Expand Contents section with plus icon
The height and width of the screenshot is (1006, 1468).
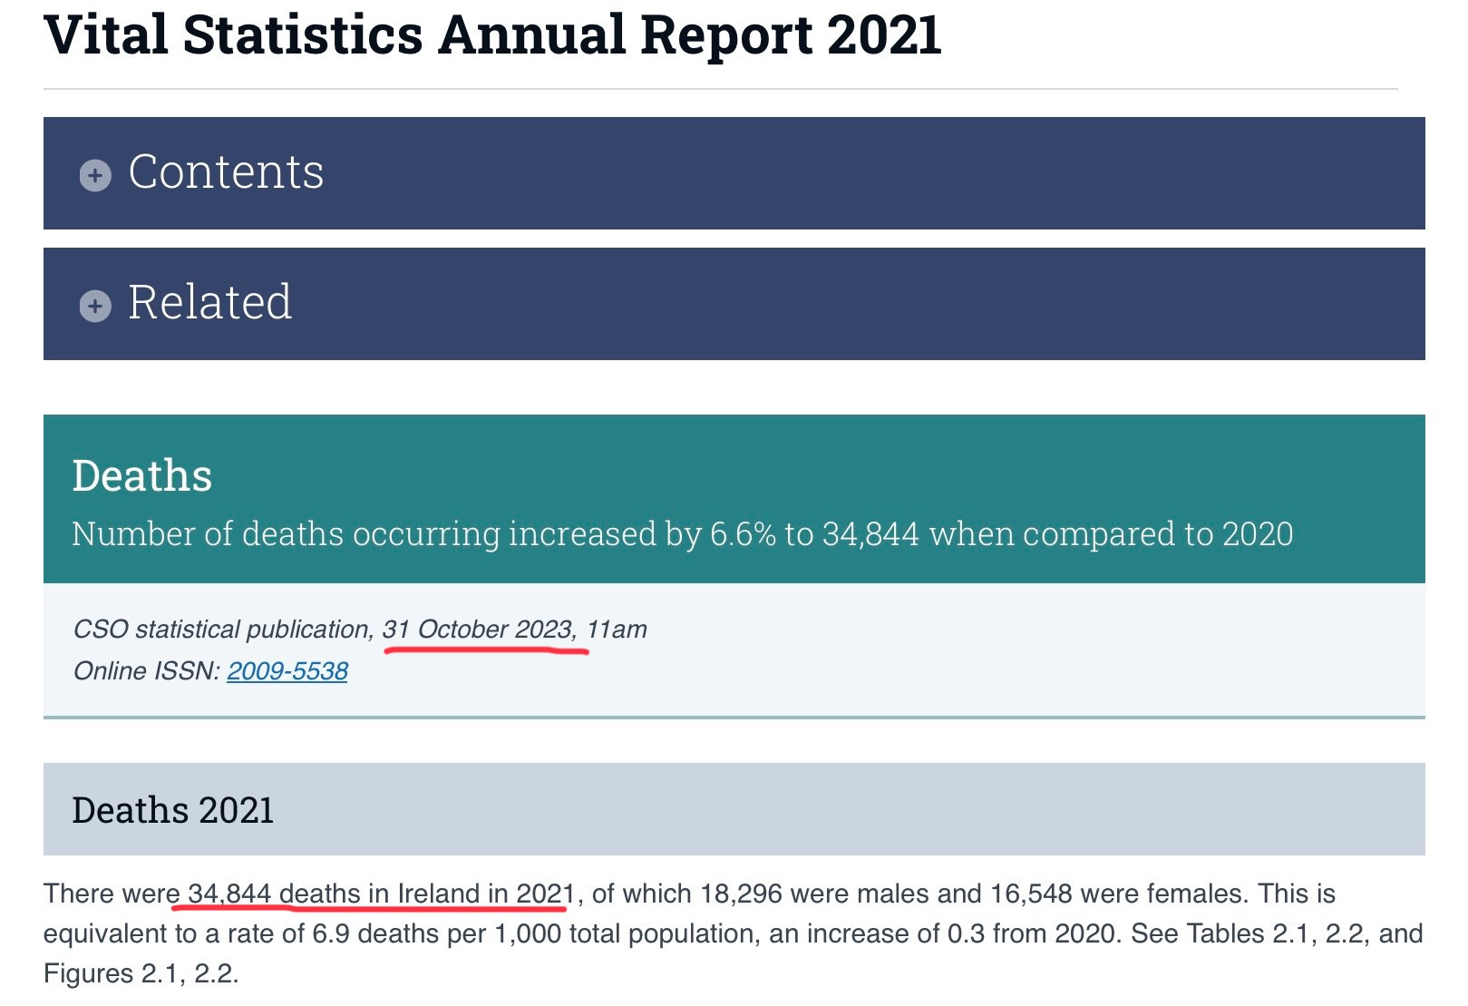point(95,175)
